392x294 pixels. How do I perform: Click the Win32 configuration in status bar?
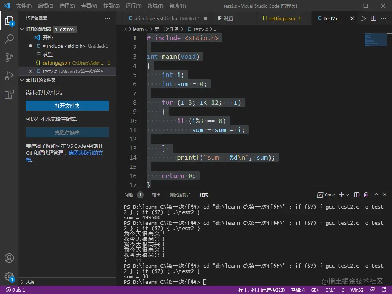pyautogui.click(x=357, y=290)
